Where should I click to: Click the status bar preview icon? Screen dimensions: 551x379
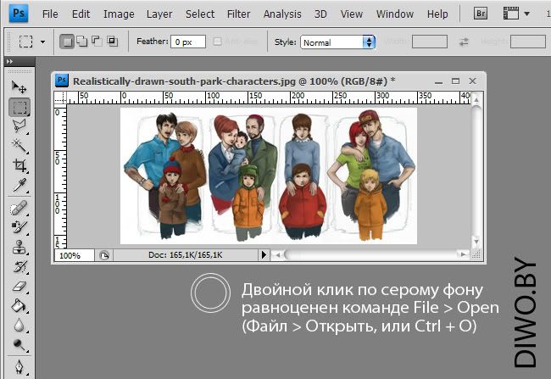(x=104, y=255)
